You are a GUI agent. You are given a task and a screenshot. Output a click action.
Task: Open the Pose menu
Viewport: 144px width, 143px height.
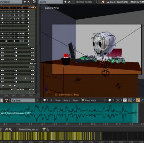tap(75, 100)
